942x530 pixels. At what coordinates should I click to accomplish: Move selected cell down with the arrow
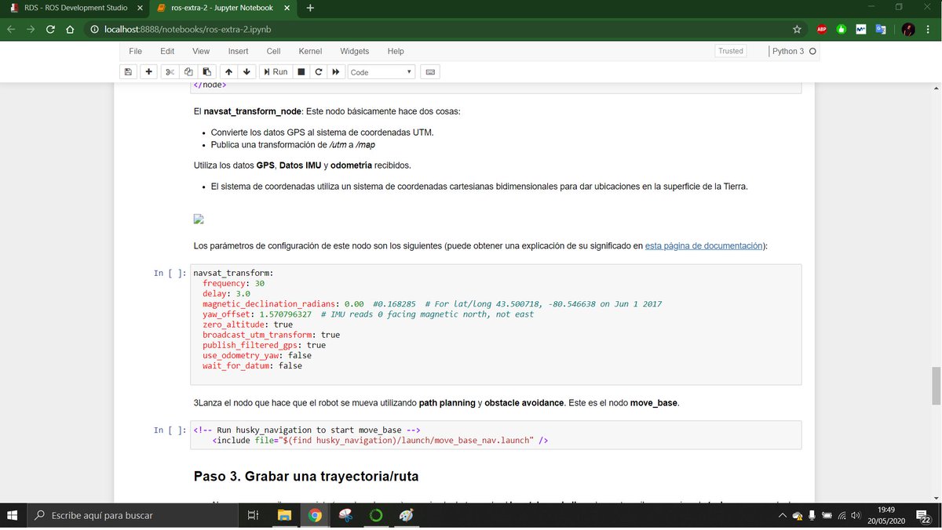246,71
